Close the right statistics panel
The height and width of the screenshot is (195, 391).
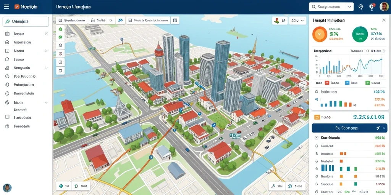coord(384,20)
